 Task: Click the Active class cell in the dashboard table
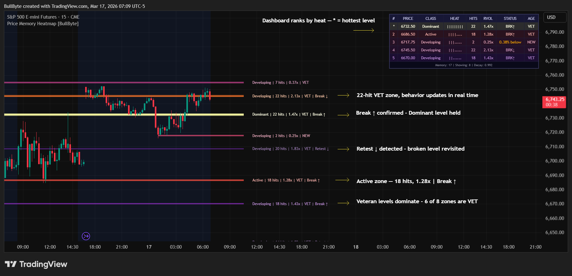[x=430, y=34]
